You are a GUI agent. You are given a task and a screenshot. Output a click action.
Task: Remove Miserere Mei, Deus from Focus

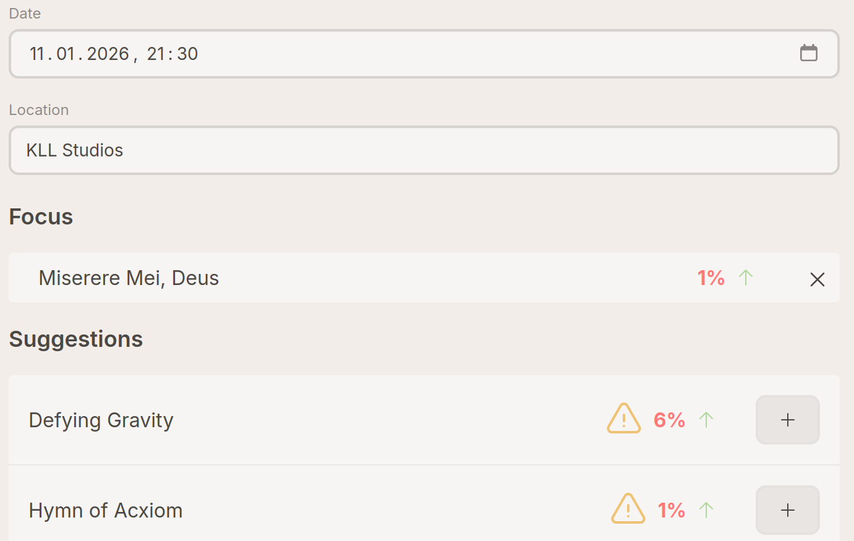pos(817,279)
